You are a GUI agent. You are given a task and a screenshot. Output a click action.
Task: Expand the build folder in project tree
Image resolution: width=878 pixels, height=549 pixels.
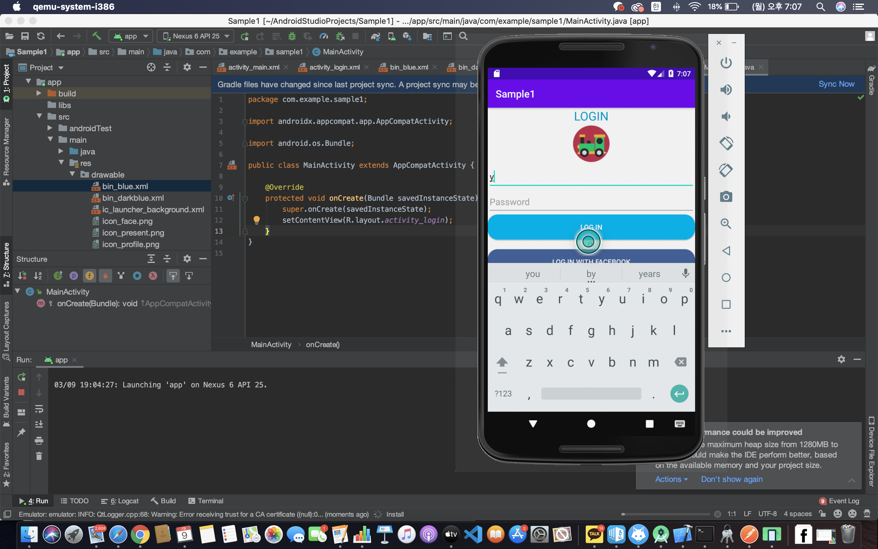[39, 93]
